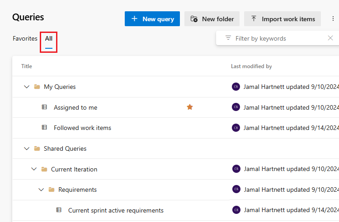Click the filter funnel icon
The width and height of the screenshot is (339, 222).
tap(228, 38)
